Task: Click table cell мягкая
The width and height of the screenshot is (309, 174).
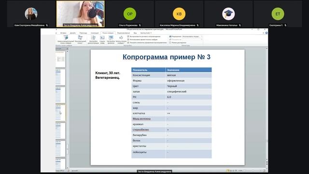Action: click(x=189, y=75)
